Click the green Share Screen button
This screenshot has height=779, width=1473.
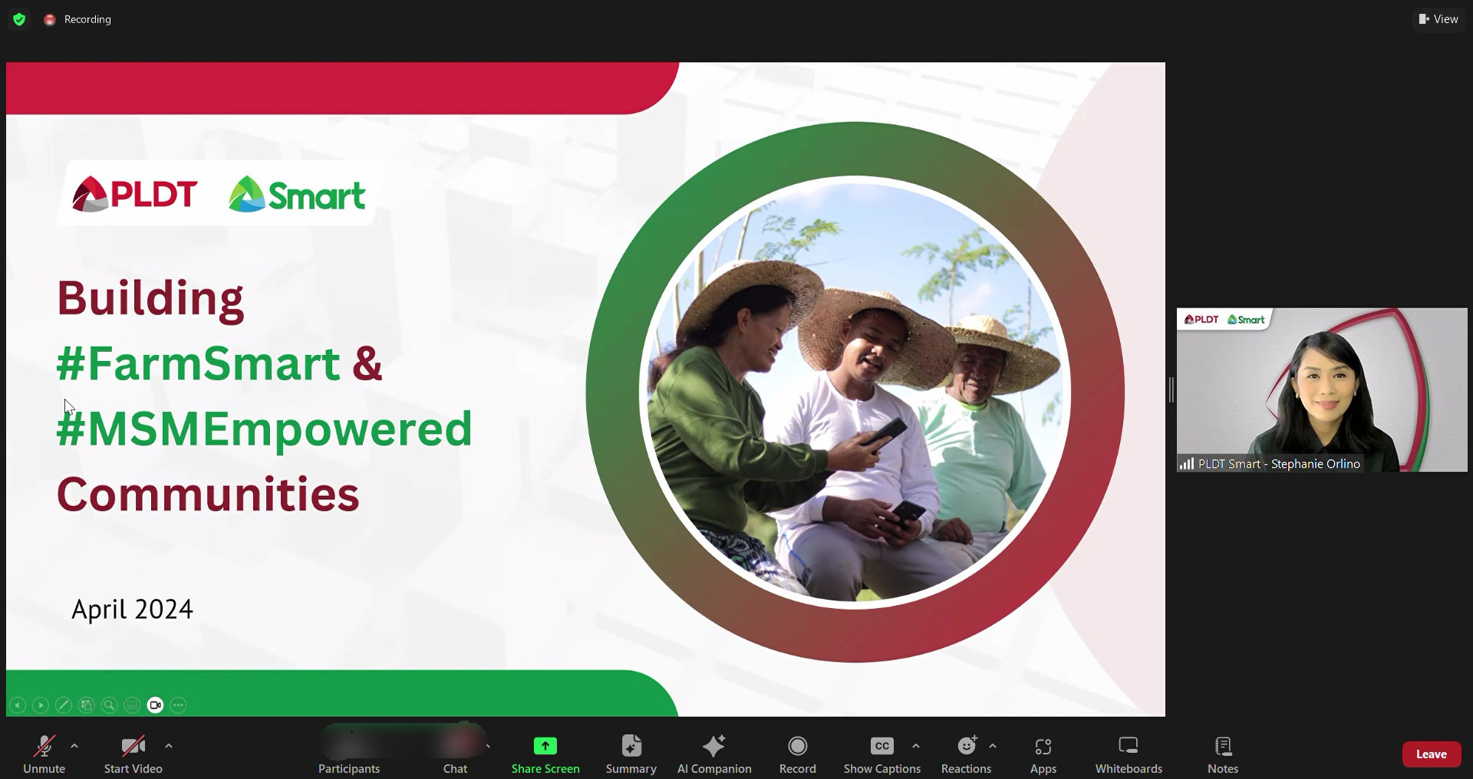[x=545, y=754]
